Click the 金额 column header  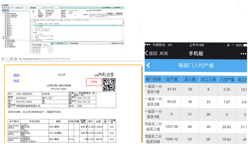[x=98, y=121]
